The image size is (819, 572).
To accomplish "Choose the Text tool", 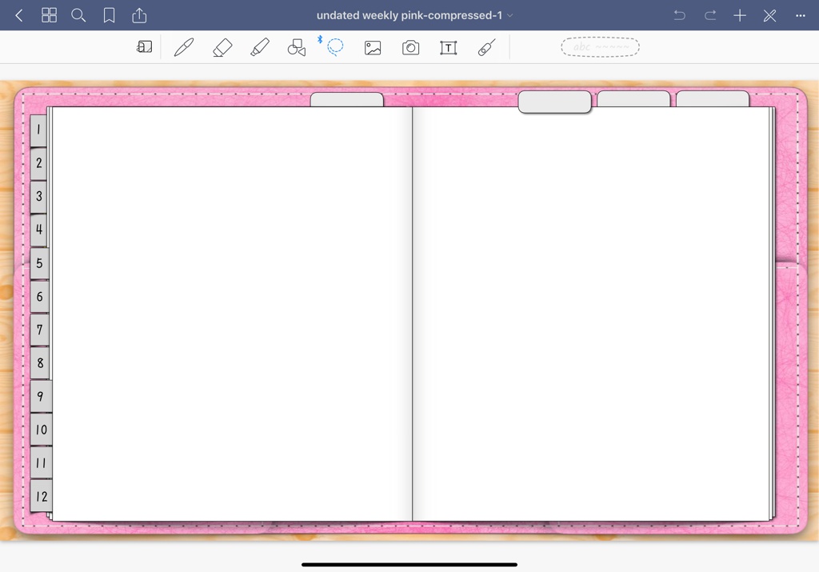I will click(448, 46).
